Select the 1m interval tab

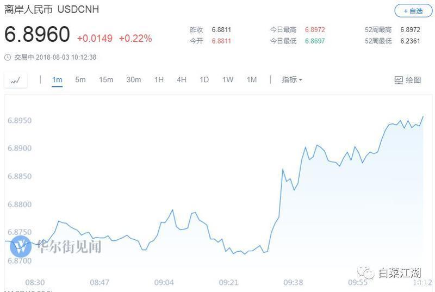[x=57, y=80]
